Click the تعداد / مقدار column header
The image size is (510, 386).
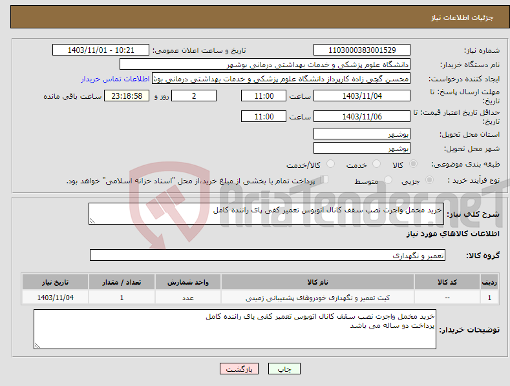[x=122, y=282]
